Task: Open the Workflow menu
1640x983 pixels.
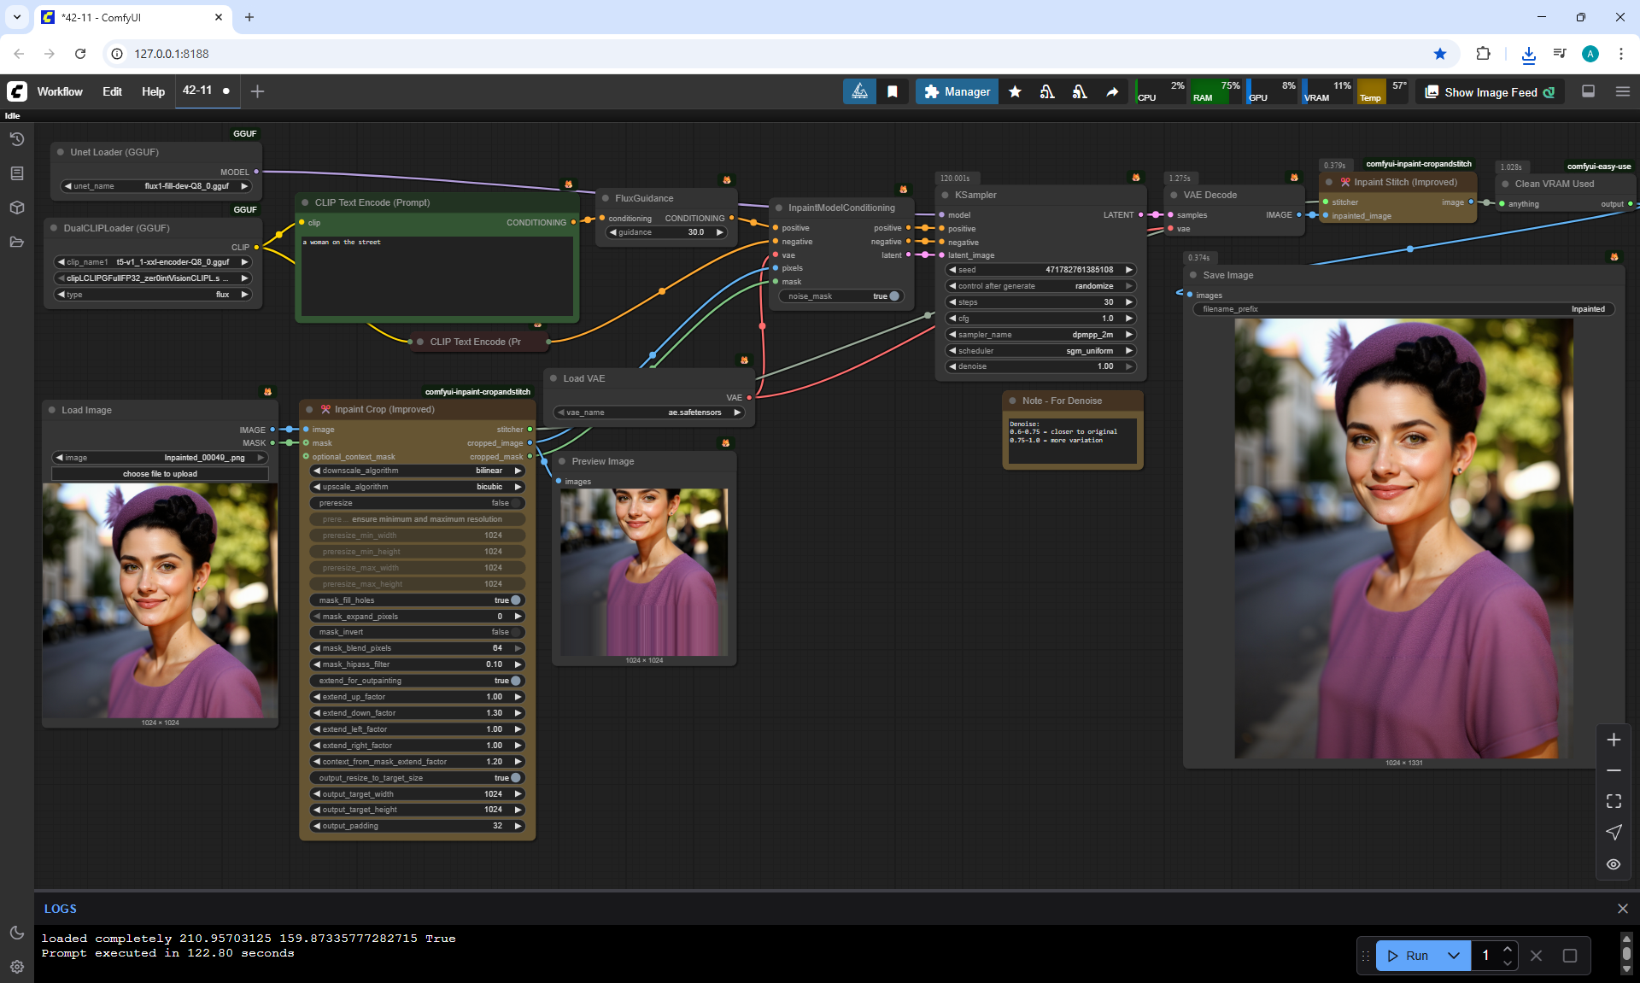Action: pos(60,91)
